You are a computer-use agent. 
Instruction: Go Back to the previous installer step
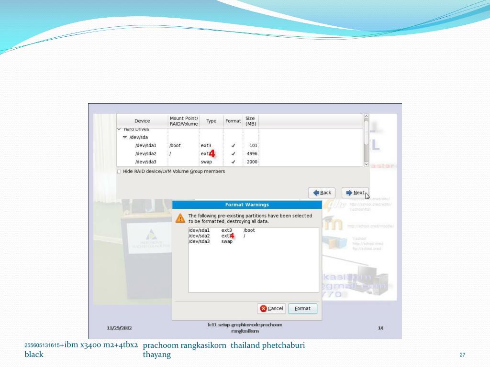[x=322, y=193]
